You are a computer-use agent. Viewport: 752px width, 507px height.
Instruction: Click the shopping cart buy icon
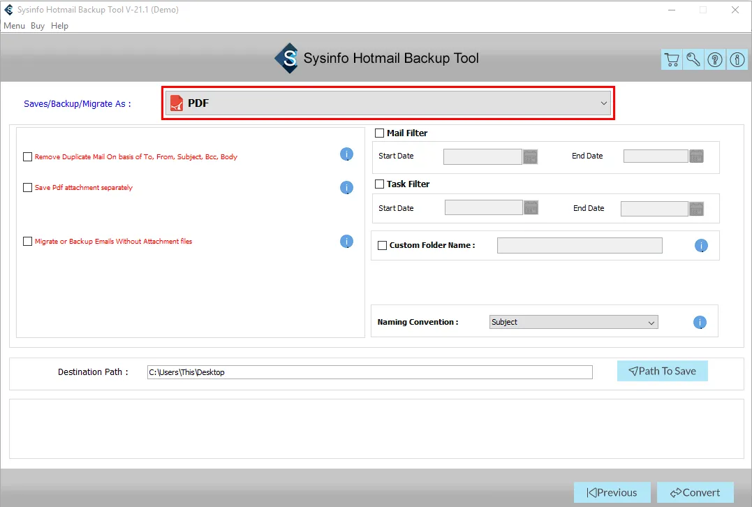point(672,59)
